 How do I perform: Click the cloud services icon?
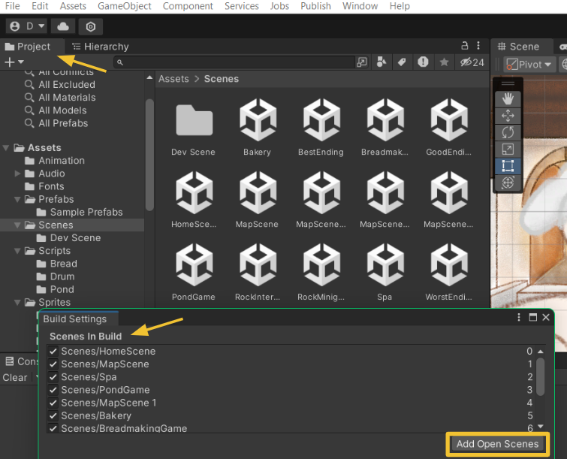click(63, 26)
